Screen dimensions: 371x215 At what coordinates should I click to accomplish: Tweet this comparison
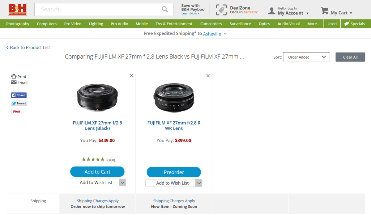[19, 103]
